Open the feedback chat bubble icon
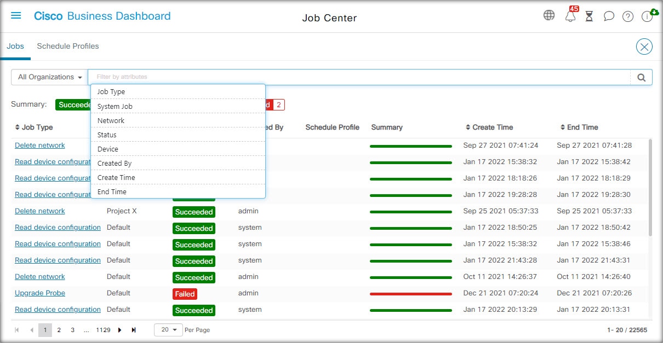 coord(609,16)
